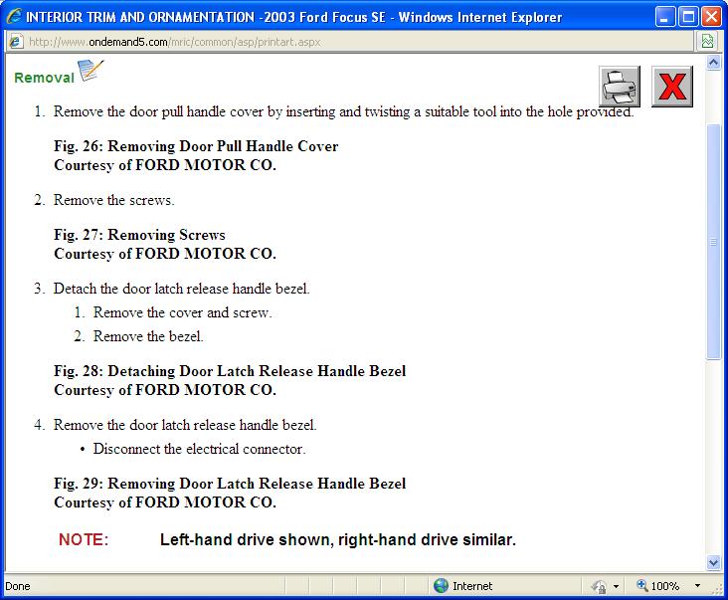This screenshot has width=728, height=600.
Task: Print the article using printer icon
Action: click(x=620, y=87)
